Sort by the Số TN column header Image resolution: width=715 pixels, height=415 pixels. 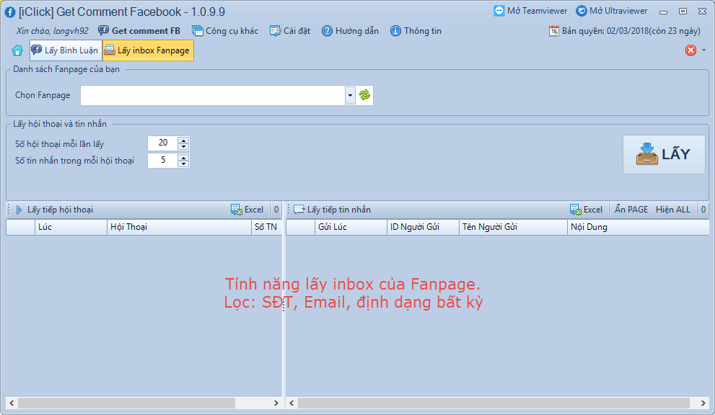coord(266,227)
